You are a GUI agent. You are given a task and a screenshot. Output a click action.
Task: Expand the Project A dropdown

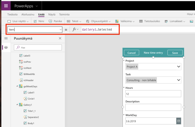179,67
